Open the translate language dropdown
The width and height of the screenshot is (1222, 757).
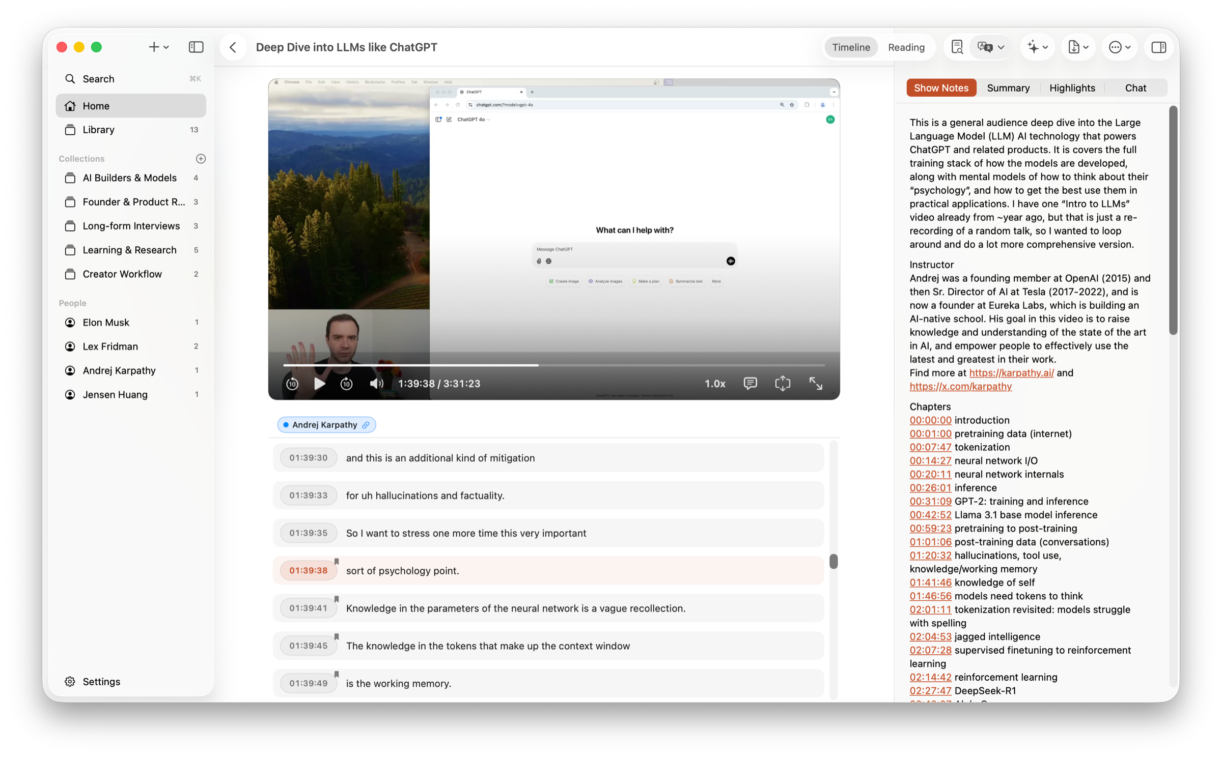[x=990, y=47]
